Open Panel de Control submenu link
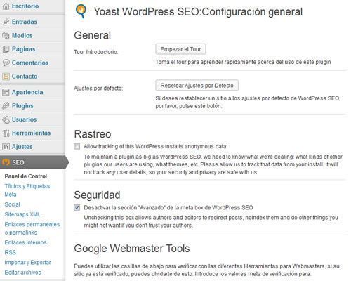351x281 pixels. (26, 176)
